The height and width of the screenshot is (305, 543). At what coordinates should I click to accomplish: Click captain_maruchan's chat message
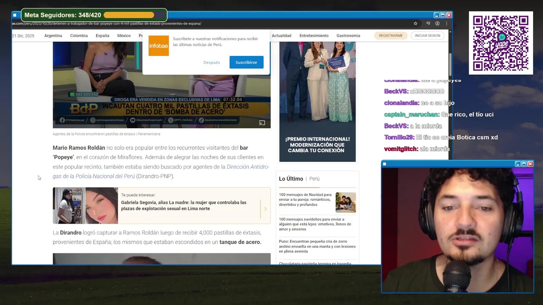439,114
